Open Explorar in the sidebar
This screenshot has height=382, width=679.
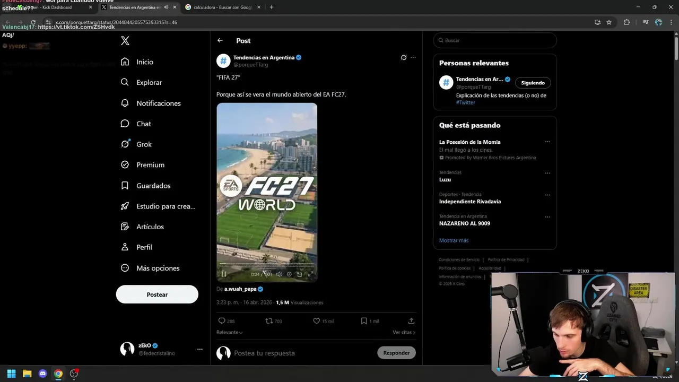point(142,82)
